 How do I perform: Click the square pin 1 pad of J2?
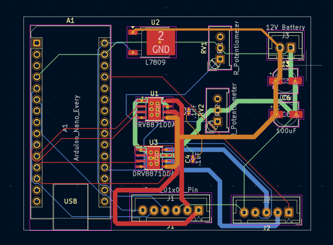(x=289, y=212)
